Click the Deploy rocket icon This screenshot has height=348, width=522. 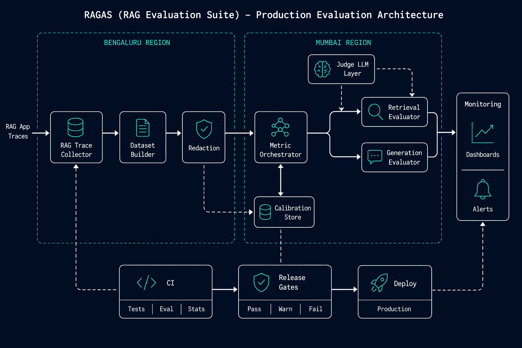point(379,283)
